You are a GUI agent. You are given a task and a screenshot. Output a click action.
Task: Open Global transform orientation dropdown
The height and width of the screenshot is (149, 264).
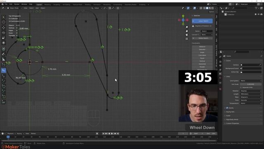pyautogui.click(x=97, y=8)
